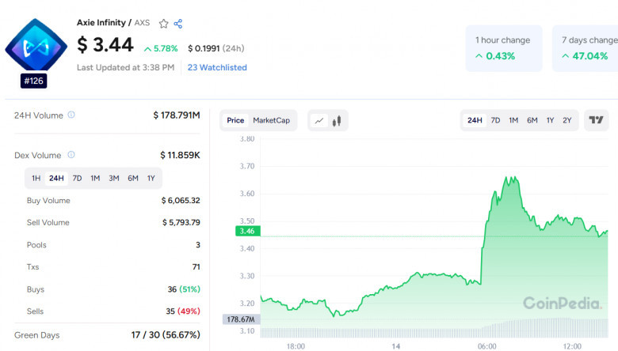Click the Green Days 17 / 30 (56.67%) value
Viewport: 618px width, 351px height.
(x=166, y=335)
